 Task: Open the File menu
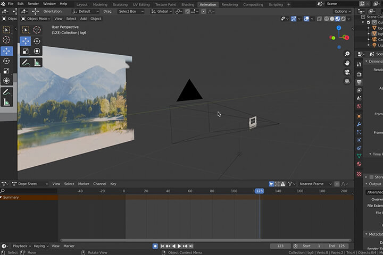(x=11, y=4)
